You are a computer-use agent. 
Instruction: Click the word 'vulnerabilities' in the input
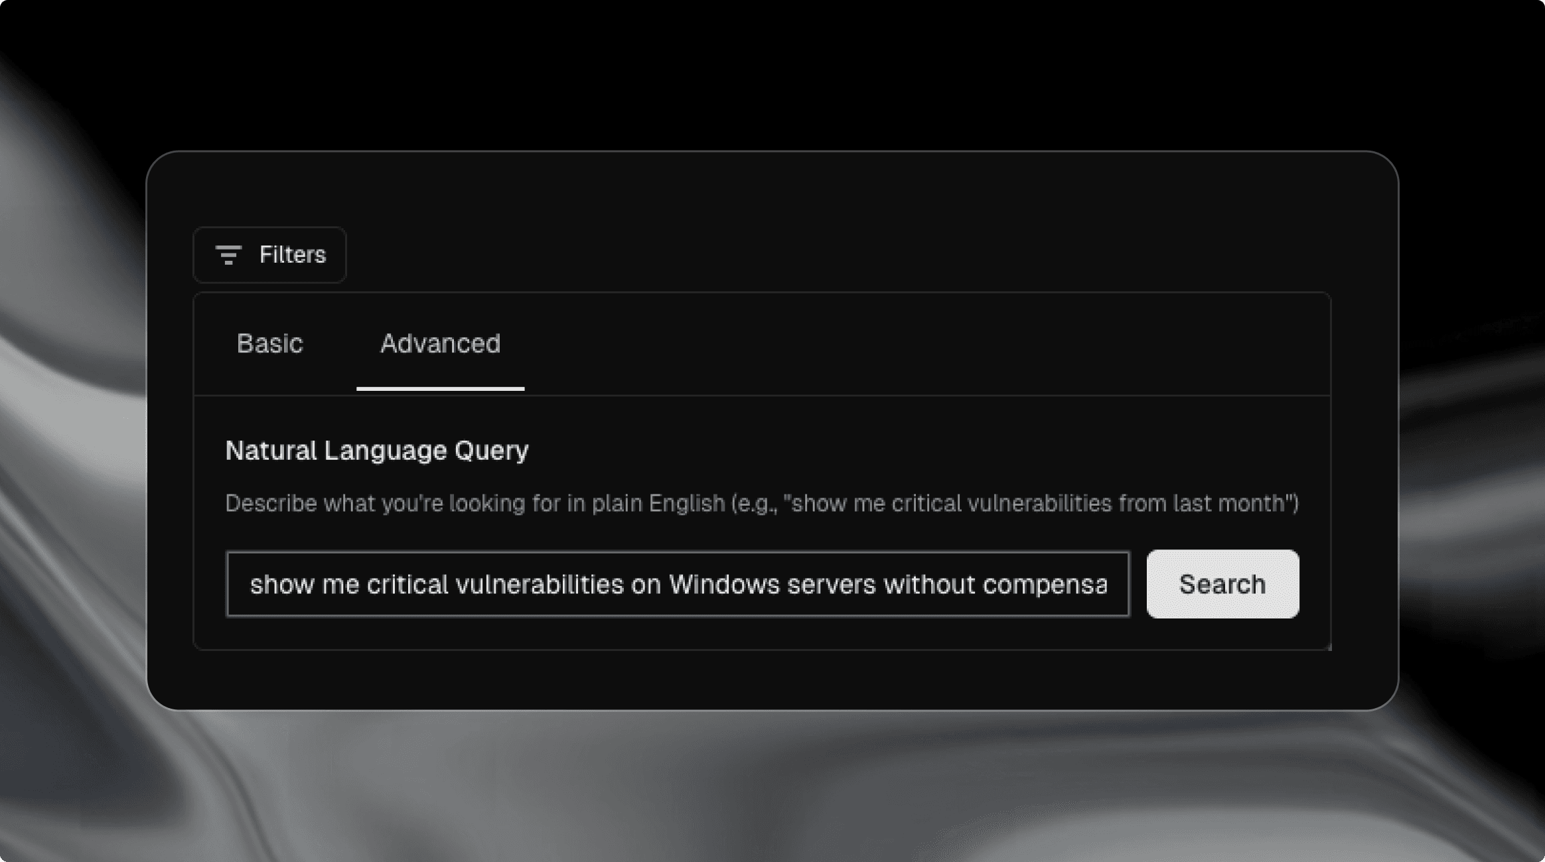pos(540,585)
